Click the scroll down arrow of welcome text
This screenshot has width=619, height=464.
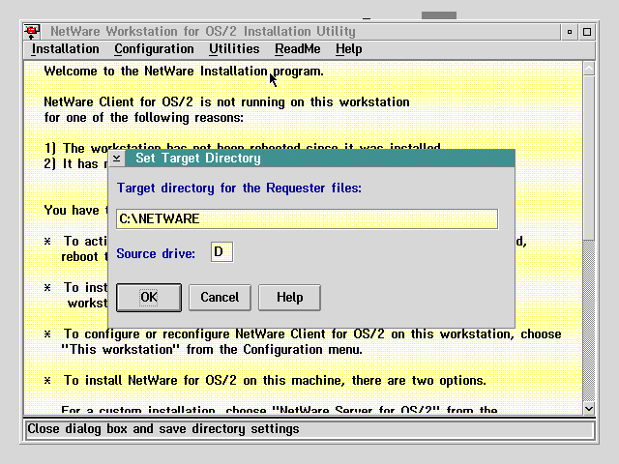[589, 408]
